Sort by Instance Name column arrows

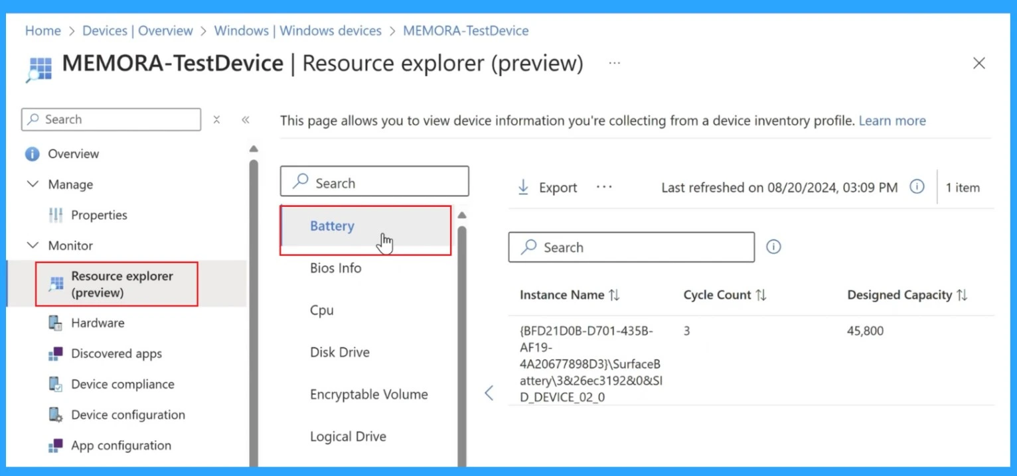[614, 295]
